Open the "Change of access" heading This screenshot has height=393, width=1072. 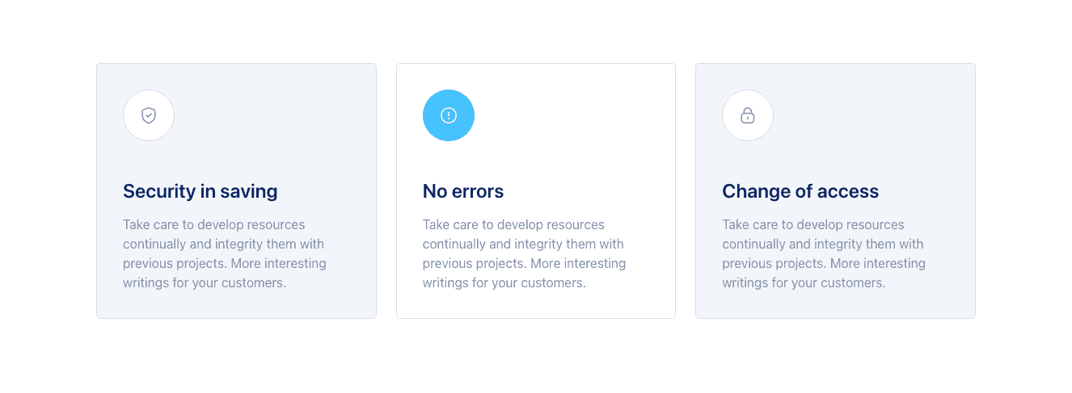[800, 191]
